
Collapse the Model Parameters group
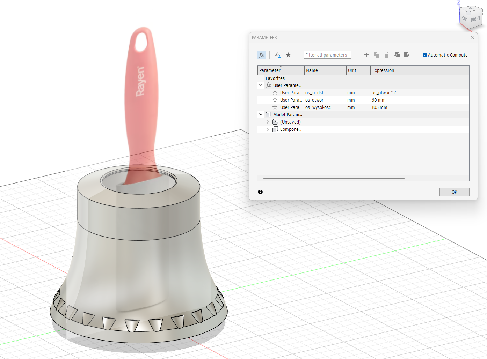(261, 114)
